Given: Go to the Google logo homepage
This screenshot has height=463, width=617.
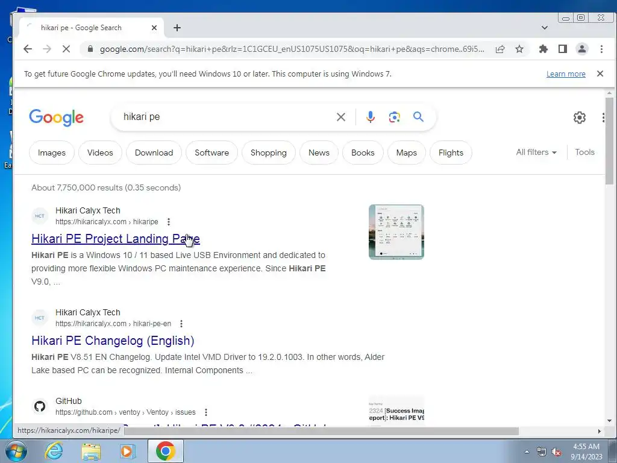Looking at the screenshot, I should (x=56, y=118).
